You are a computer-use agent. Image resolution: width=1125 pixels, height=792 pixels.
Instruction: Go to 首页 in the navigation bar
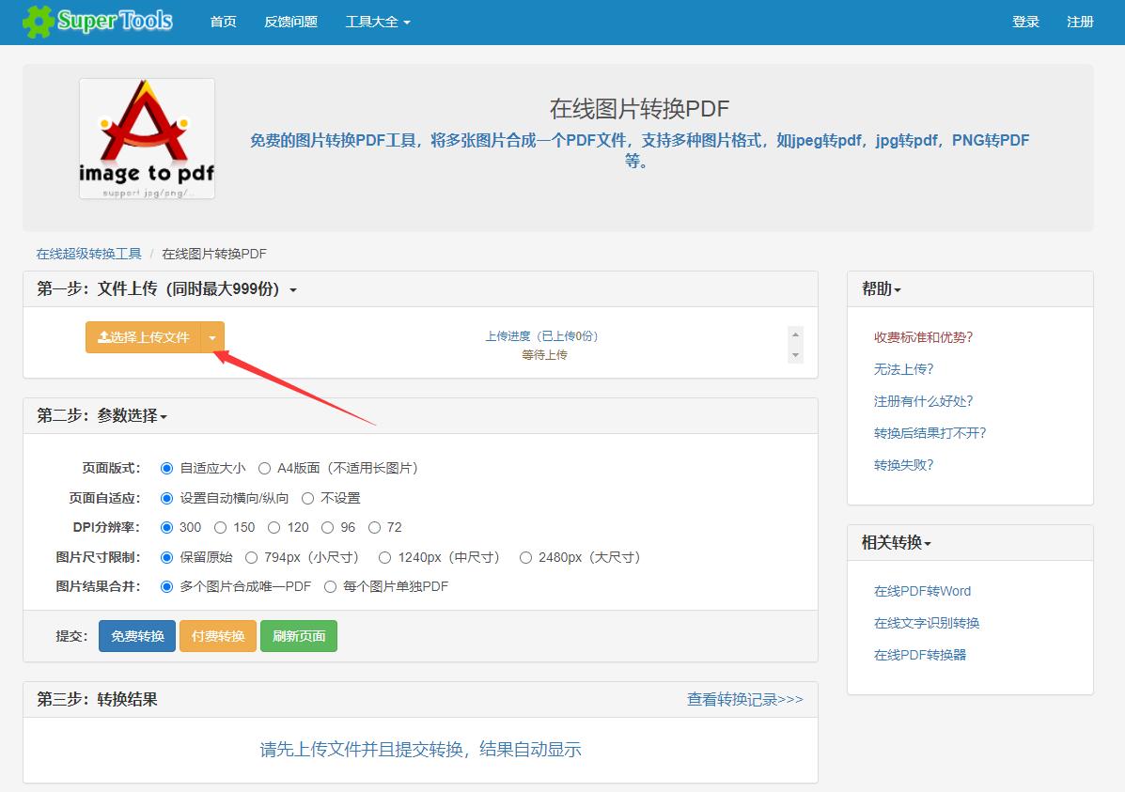pos(223,21)
